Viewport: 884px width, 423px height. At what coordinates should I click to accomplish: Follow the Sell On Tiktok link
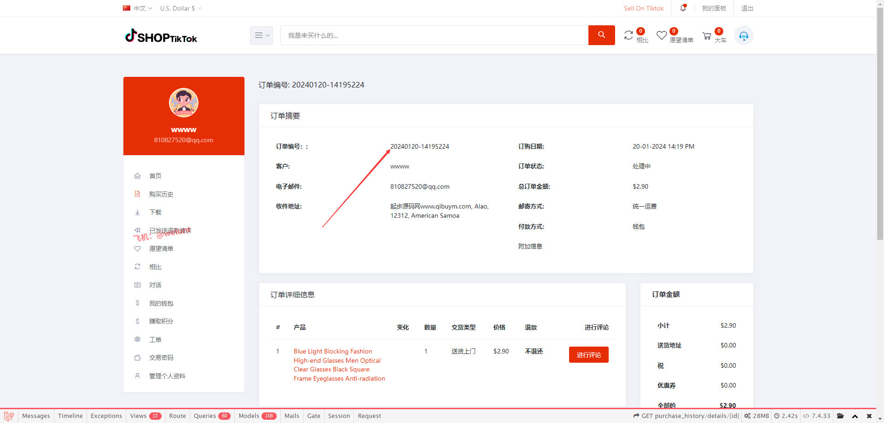[644, 8]
